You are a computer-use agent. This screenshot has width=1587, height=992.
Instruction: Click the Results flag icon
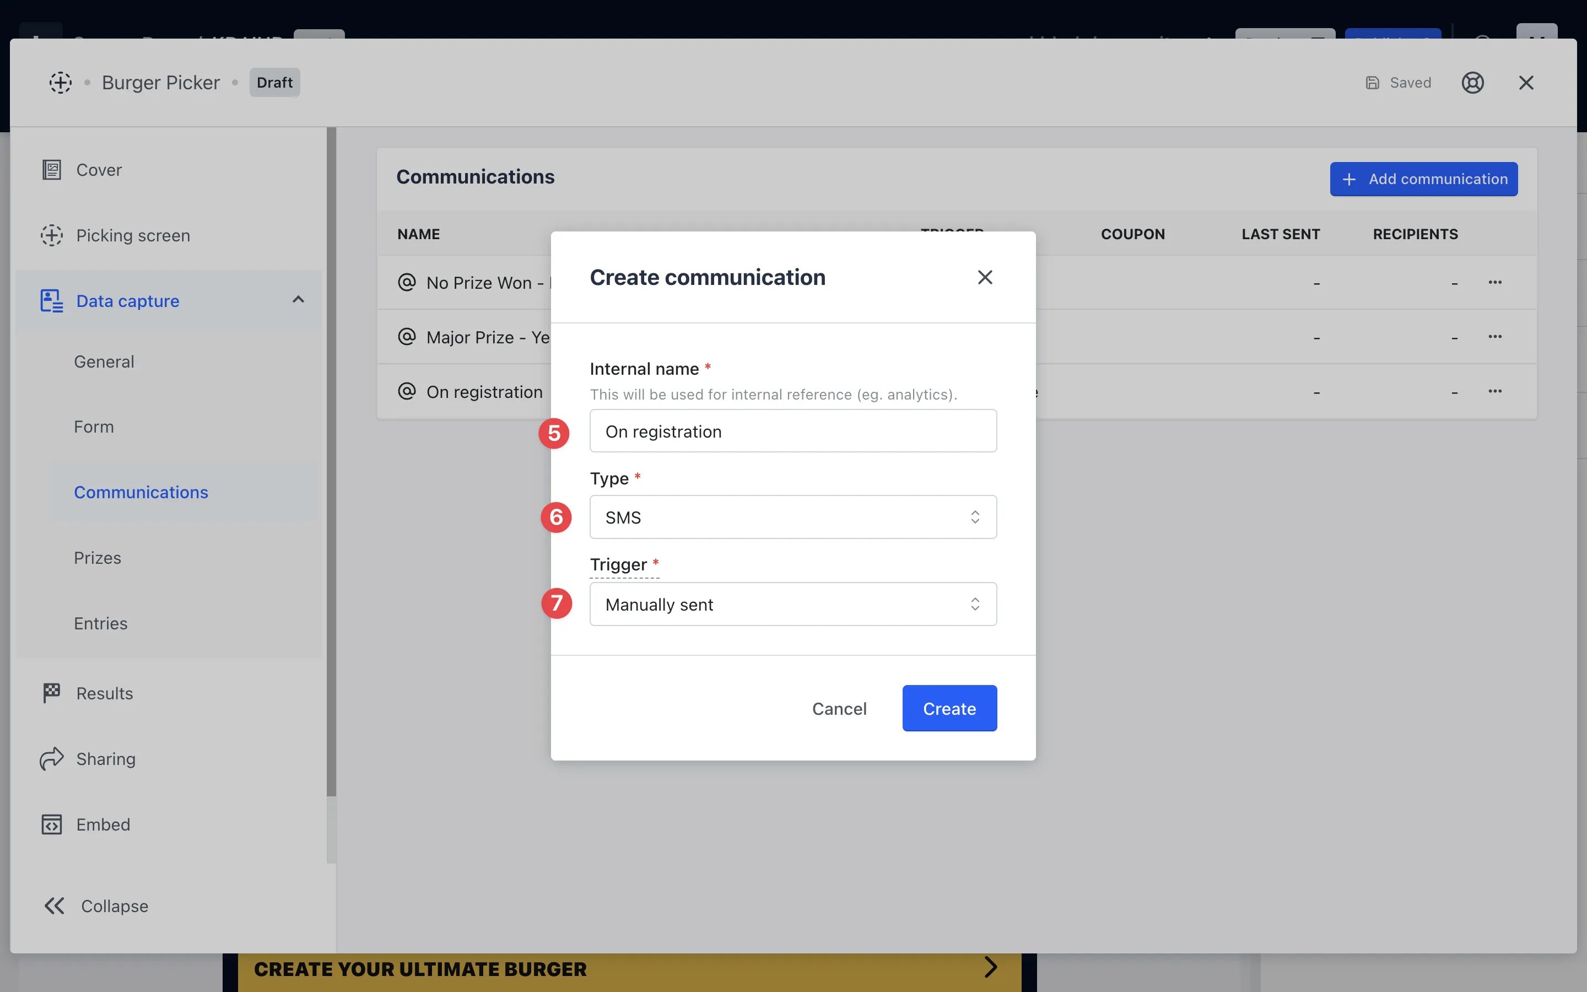pos(52,693)
